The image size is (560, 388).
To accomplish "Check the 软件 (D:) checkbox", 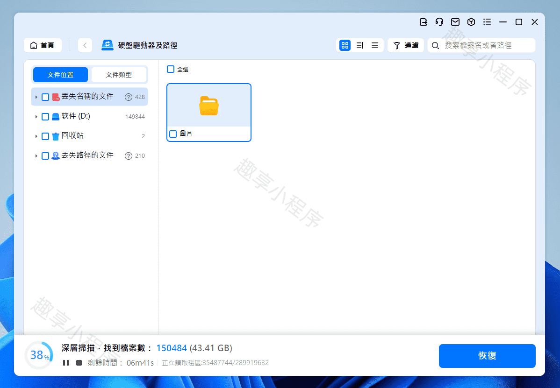I will [45, 117].
